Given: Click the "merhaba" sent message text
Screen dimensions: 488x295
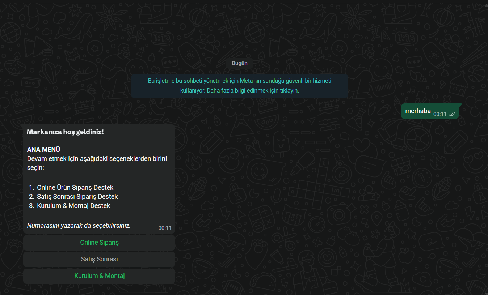Looking at the screenshot, I should coord(418,111).
